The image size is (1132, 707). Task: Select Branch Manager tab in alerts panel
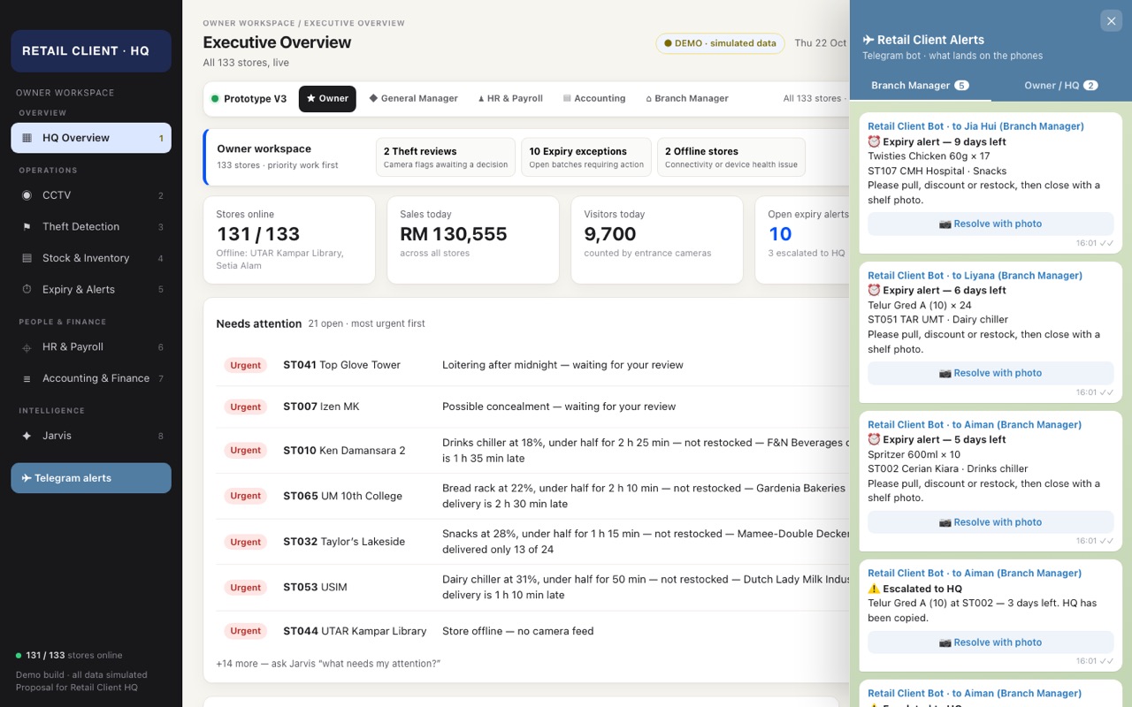[920, 86]
